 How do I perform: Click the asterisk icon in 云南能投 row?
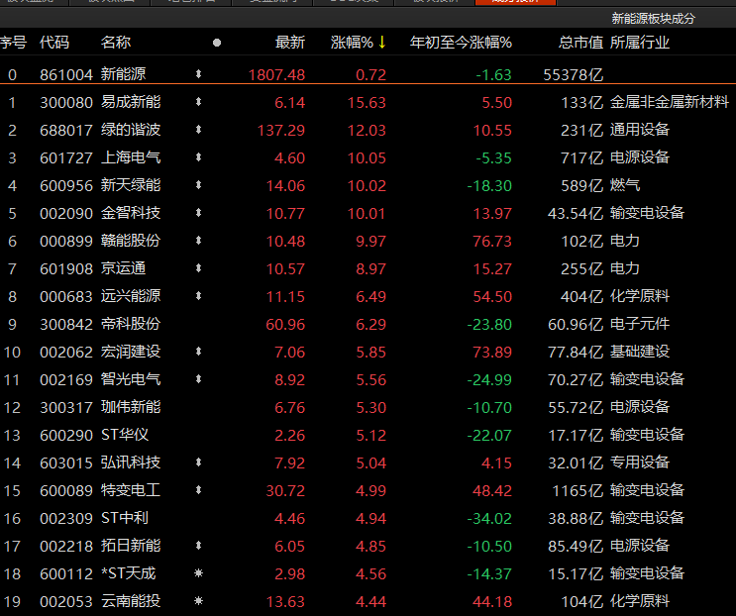click(x=198, y=601)
